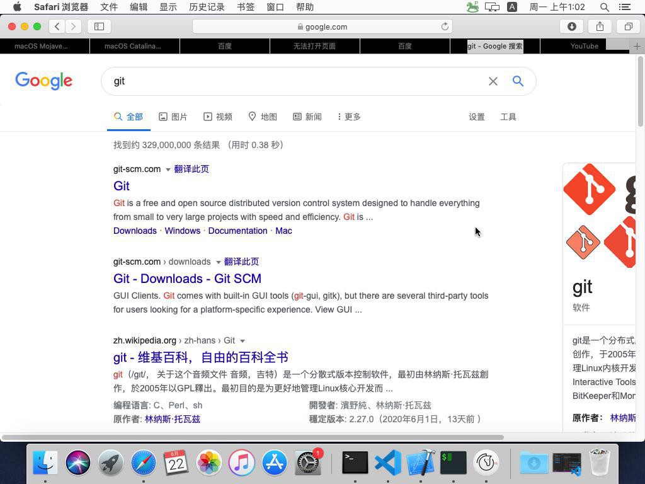This screenshot has width=645, height=484.
Task: Open Spotlight search in the menu bar
Action: 604,7
